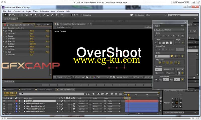Click Reset for the Freq effect
Viewport: 201px width, 120px height.
coord(32,31)
